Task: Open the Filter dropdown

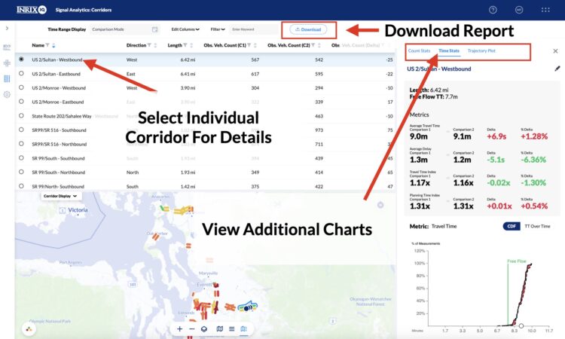Action: point(218,29)
